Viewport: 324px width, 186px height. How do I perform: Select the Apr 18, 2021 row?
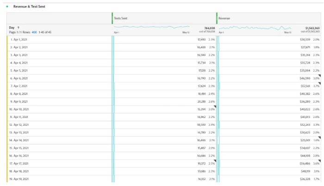(x=164, y=171)
